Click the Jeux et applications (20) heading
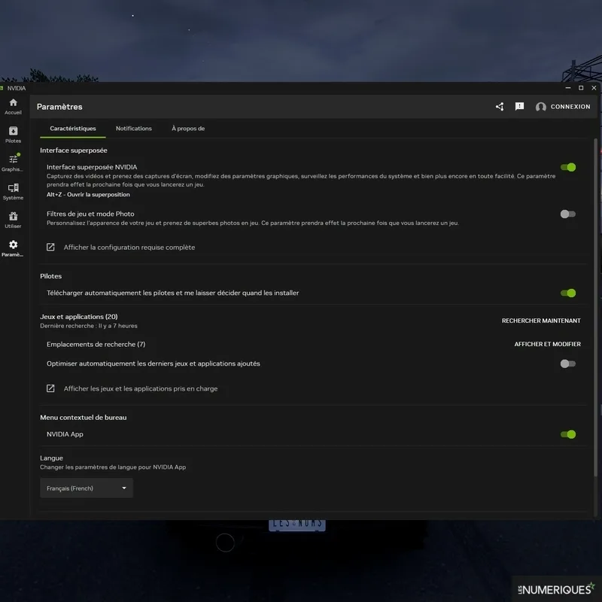Screen dimensions: 602x602 [x=79, y=317]
